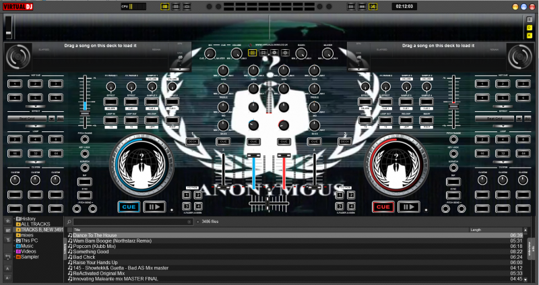Click the crossfader at mixer bottom

[268, 204]
